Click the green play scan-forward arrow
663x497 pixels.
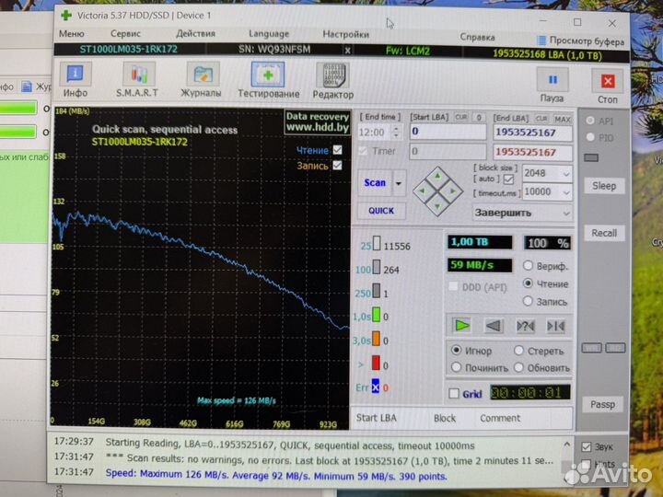tap(462, 325)
